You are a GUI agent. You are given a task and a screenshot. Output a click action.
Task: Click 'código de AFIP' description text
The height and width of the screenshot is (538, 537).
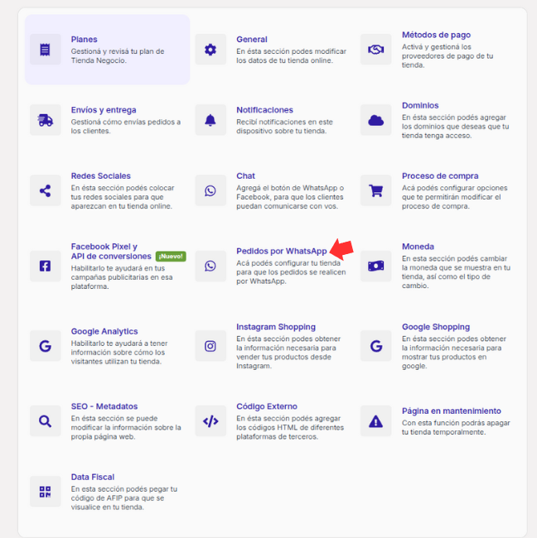(x=124, y=498)
